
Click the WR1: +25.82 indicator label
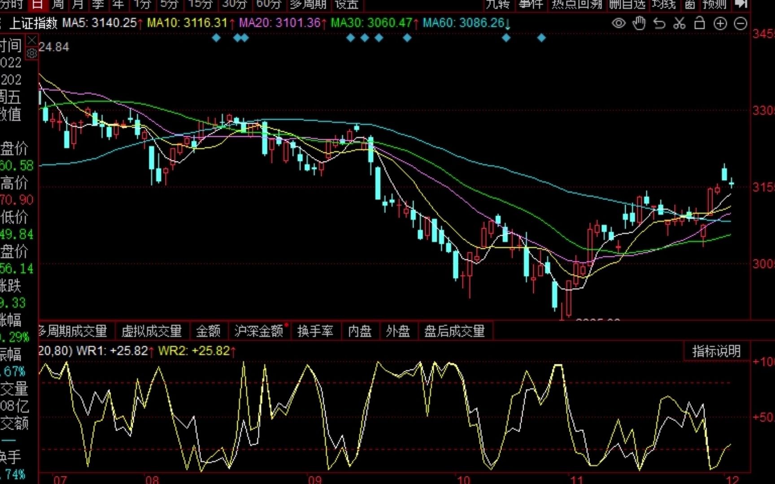tap(112, 350)
